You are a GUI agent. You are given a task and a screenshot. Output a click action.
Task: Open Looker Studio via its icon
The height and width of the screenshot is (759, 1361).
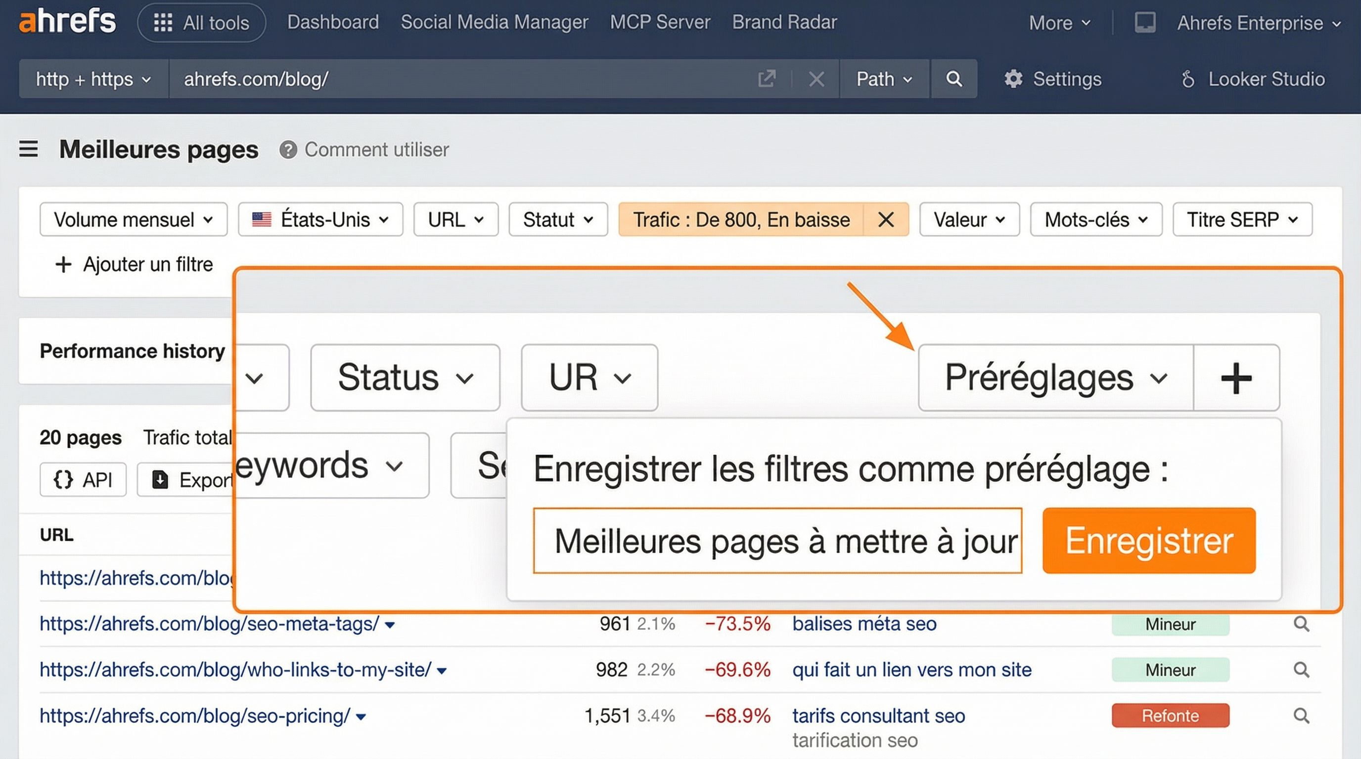1187,79
